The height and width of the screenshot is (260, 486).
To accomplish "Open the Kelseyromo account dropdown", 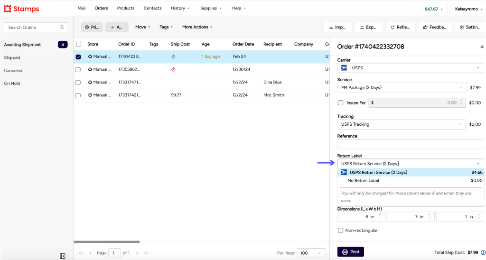I will (x=468, y=9).
